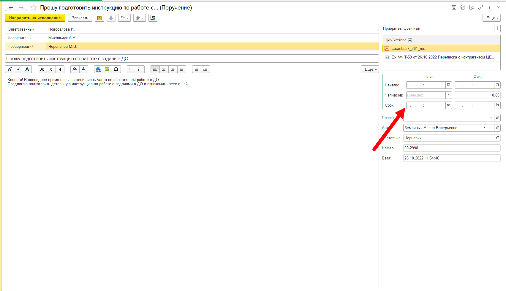Open the paperclip attachment dropdown
The width and height of the screenshot is (506, 291).
[140, 18]
